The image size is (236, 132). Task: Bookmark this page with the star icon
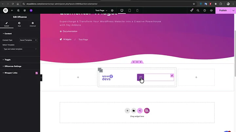(x=194, y=4)
